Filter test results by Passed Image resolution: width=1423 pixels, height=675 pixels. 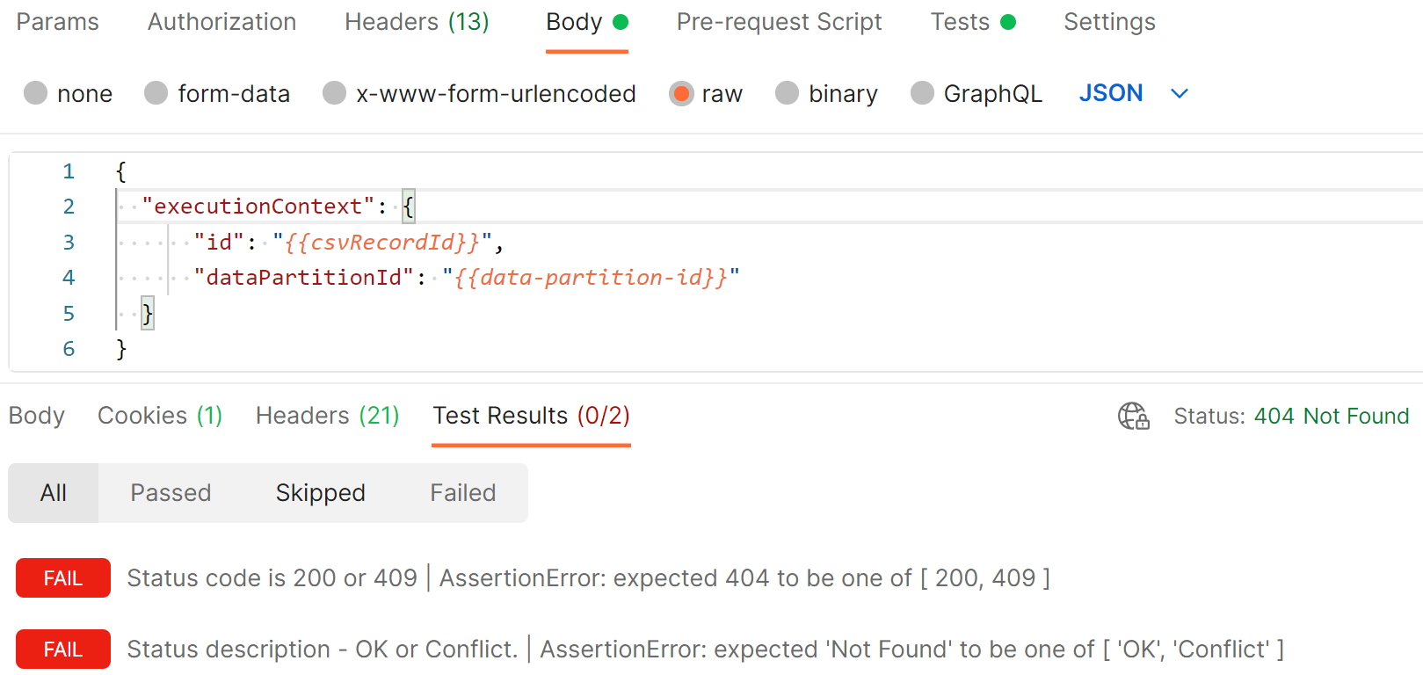point(171,493)
